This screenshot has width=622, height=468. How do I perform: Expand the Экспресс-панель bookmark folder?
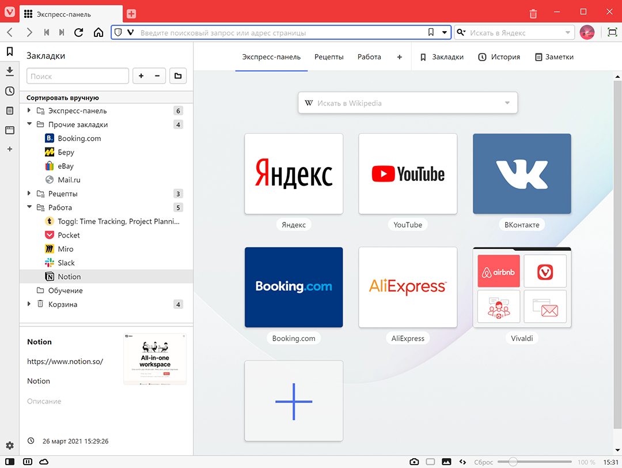pyautogui.click(x=29, y=110)
